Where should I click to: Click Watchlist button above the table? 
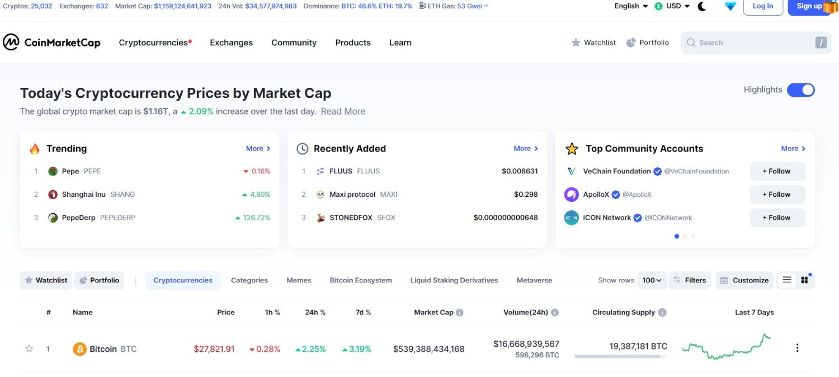(x=46, y=280)
